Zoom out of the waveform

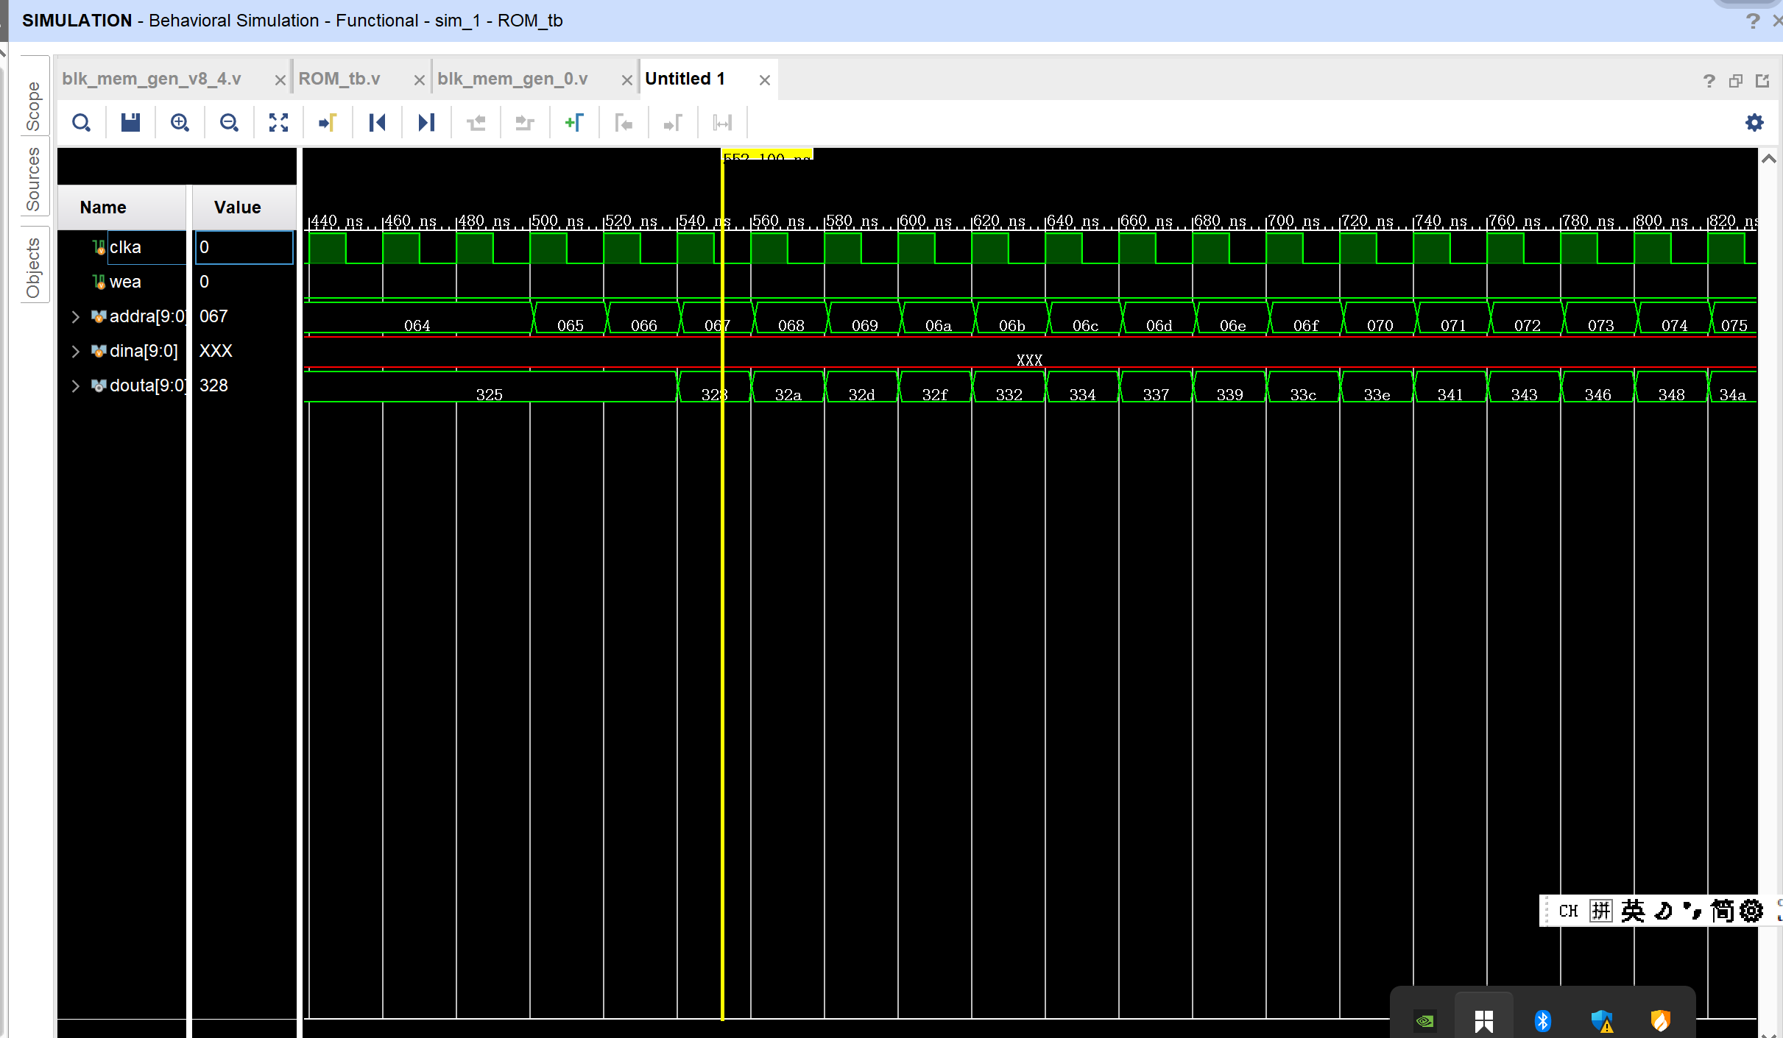[x=229, y=122]
